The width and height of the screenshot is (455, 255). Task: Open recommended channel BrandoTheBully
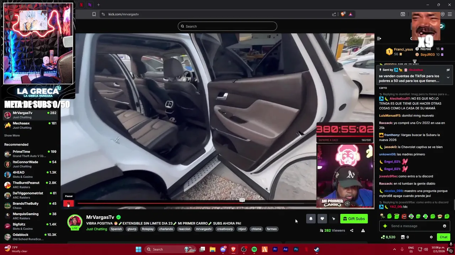tap(30, 205)
